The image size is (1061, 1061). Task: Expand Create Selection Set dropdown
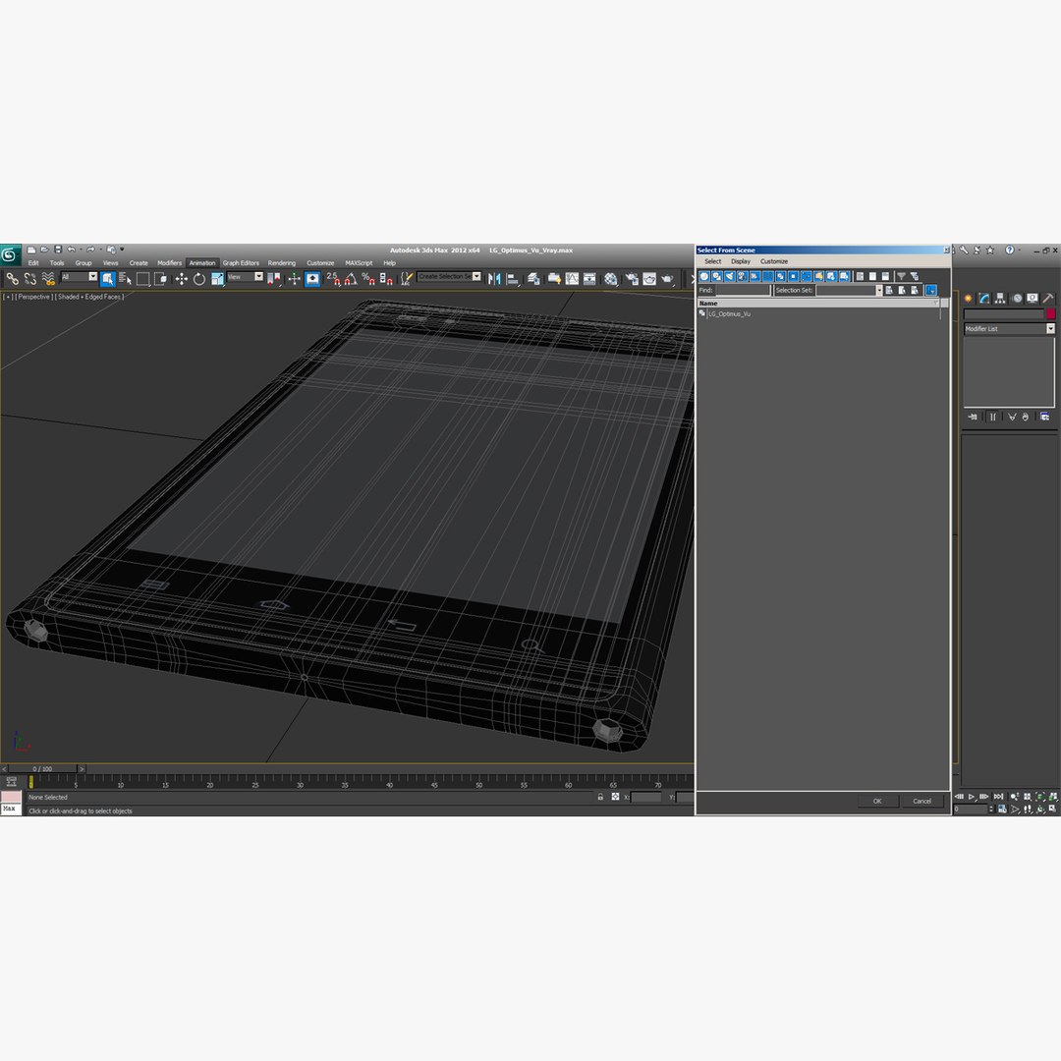click(476, 277)
